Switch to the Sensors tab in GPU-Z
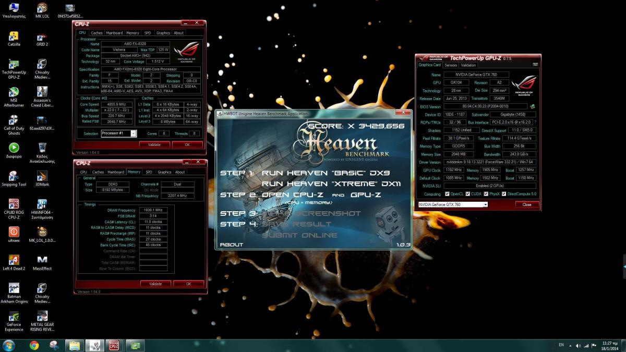626x352 pixels. click(x=451, y=65)
